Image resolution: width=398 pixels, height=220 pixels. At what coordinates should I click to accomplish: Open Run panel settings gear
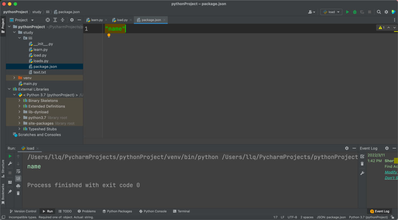347,148
